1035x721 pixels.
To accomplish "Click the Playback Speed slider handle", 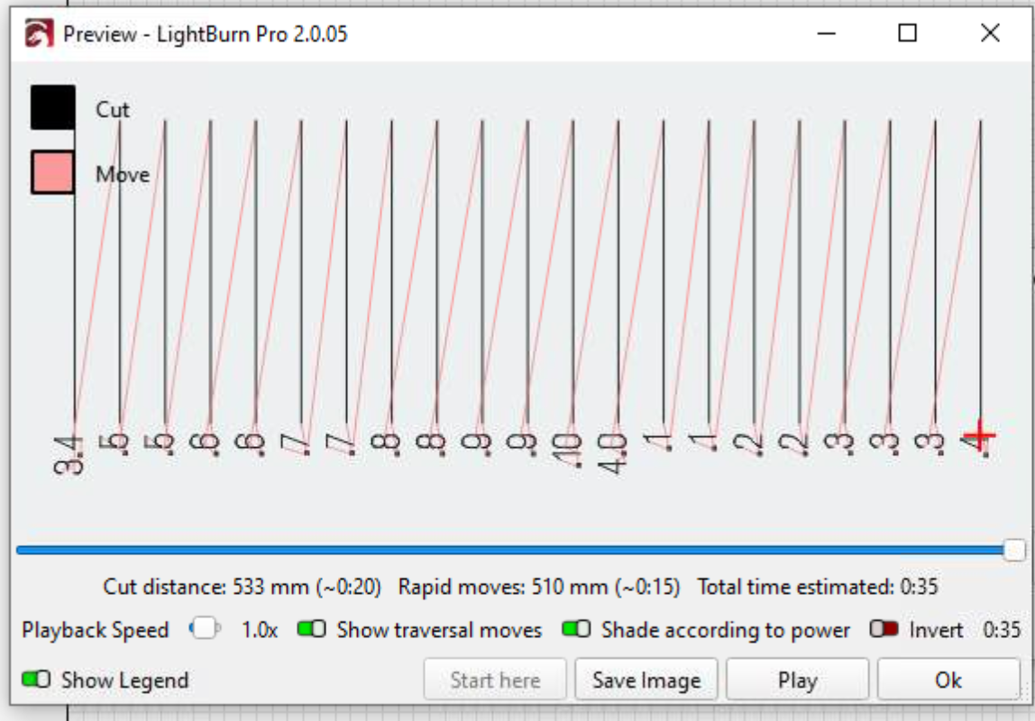I will click(x=206, y=630).
